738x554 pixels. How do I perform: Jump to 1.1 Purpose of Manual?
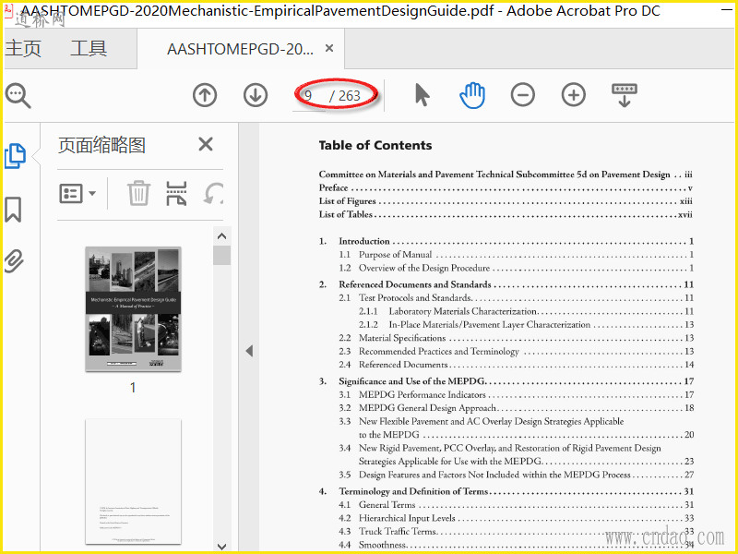click(x=517, y=255)
